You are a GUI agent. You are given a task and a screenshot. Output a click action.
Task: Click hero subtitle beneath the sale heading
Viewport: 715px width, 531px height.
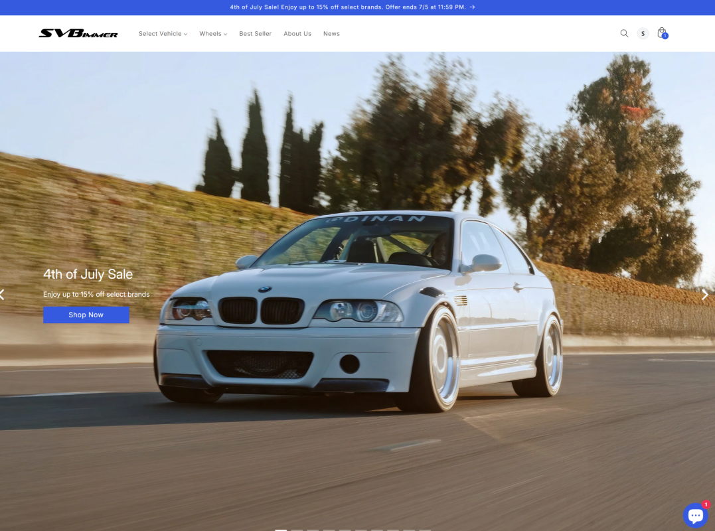point(96,295)
